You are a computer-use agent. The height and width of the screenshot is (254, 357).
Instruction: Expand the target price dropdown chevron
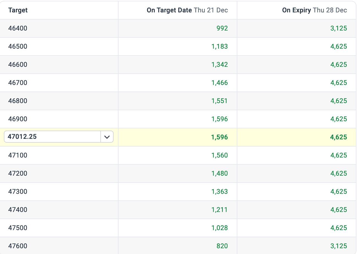pos(107,137)
